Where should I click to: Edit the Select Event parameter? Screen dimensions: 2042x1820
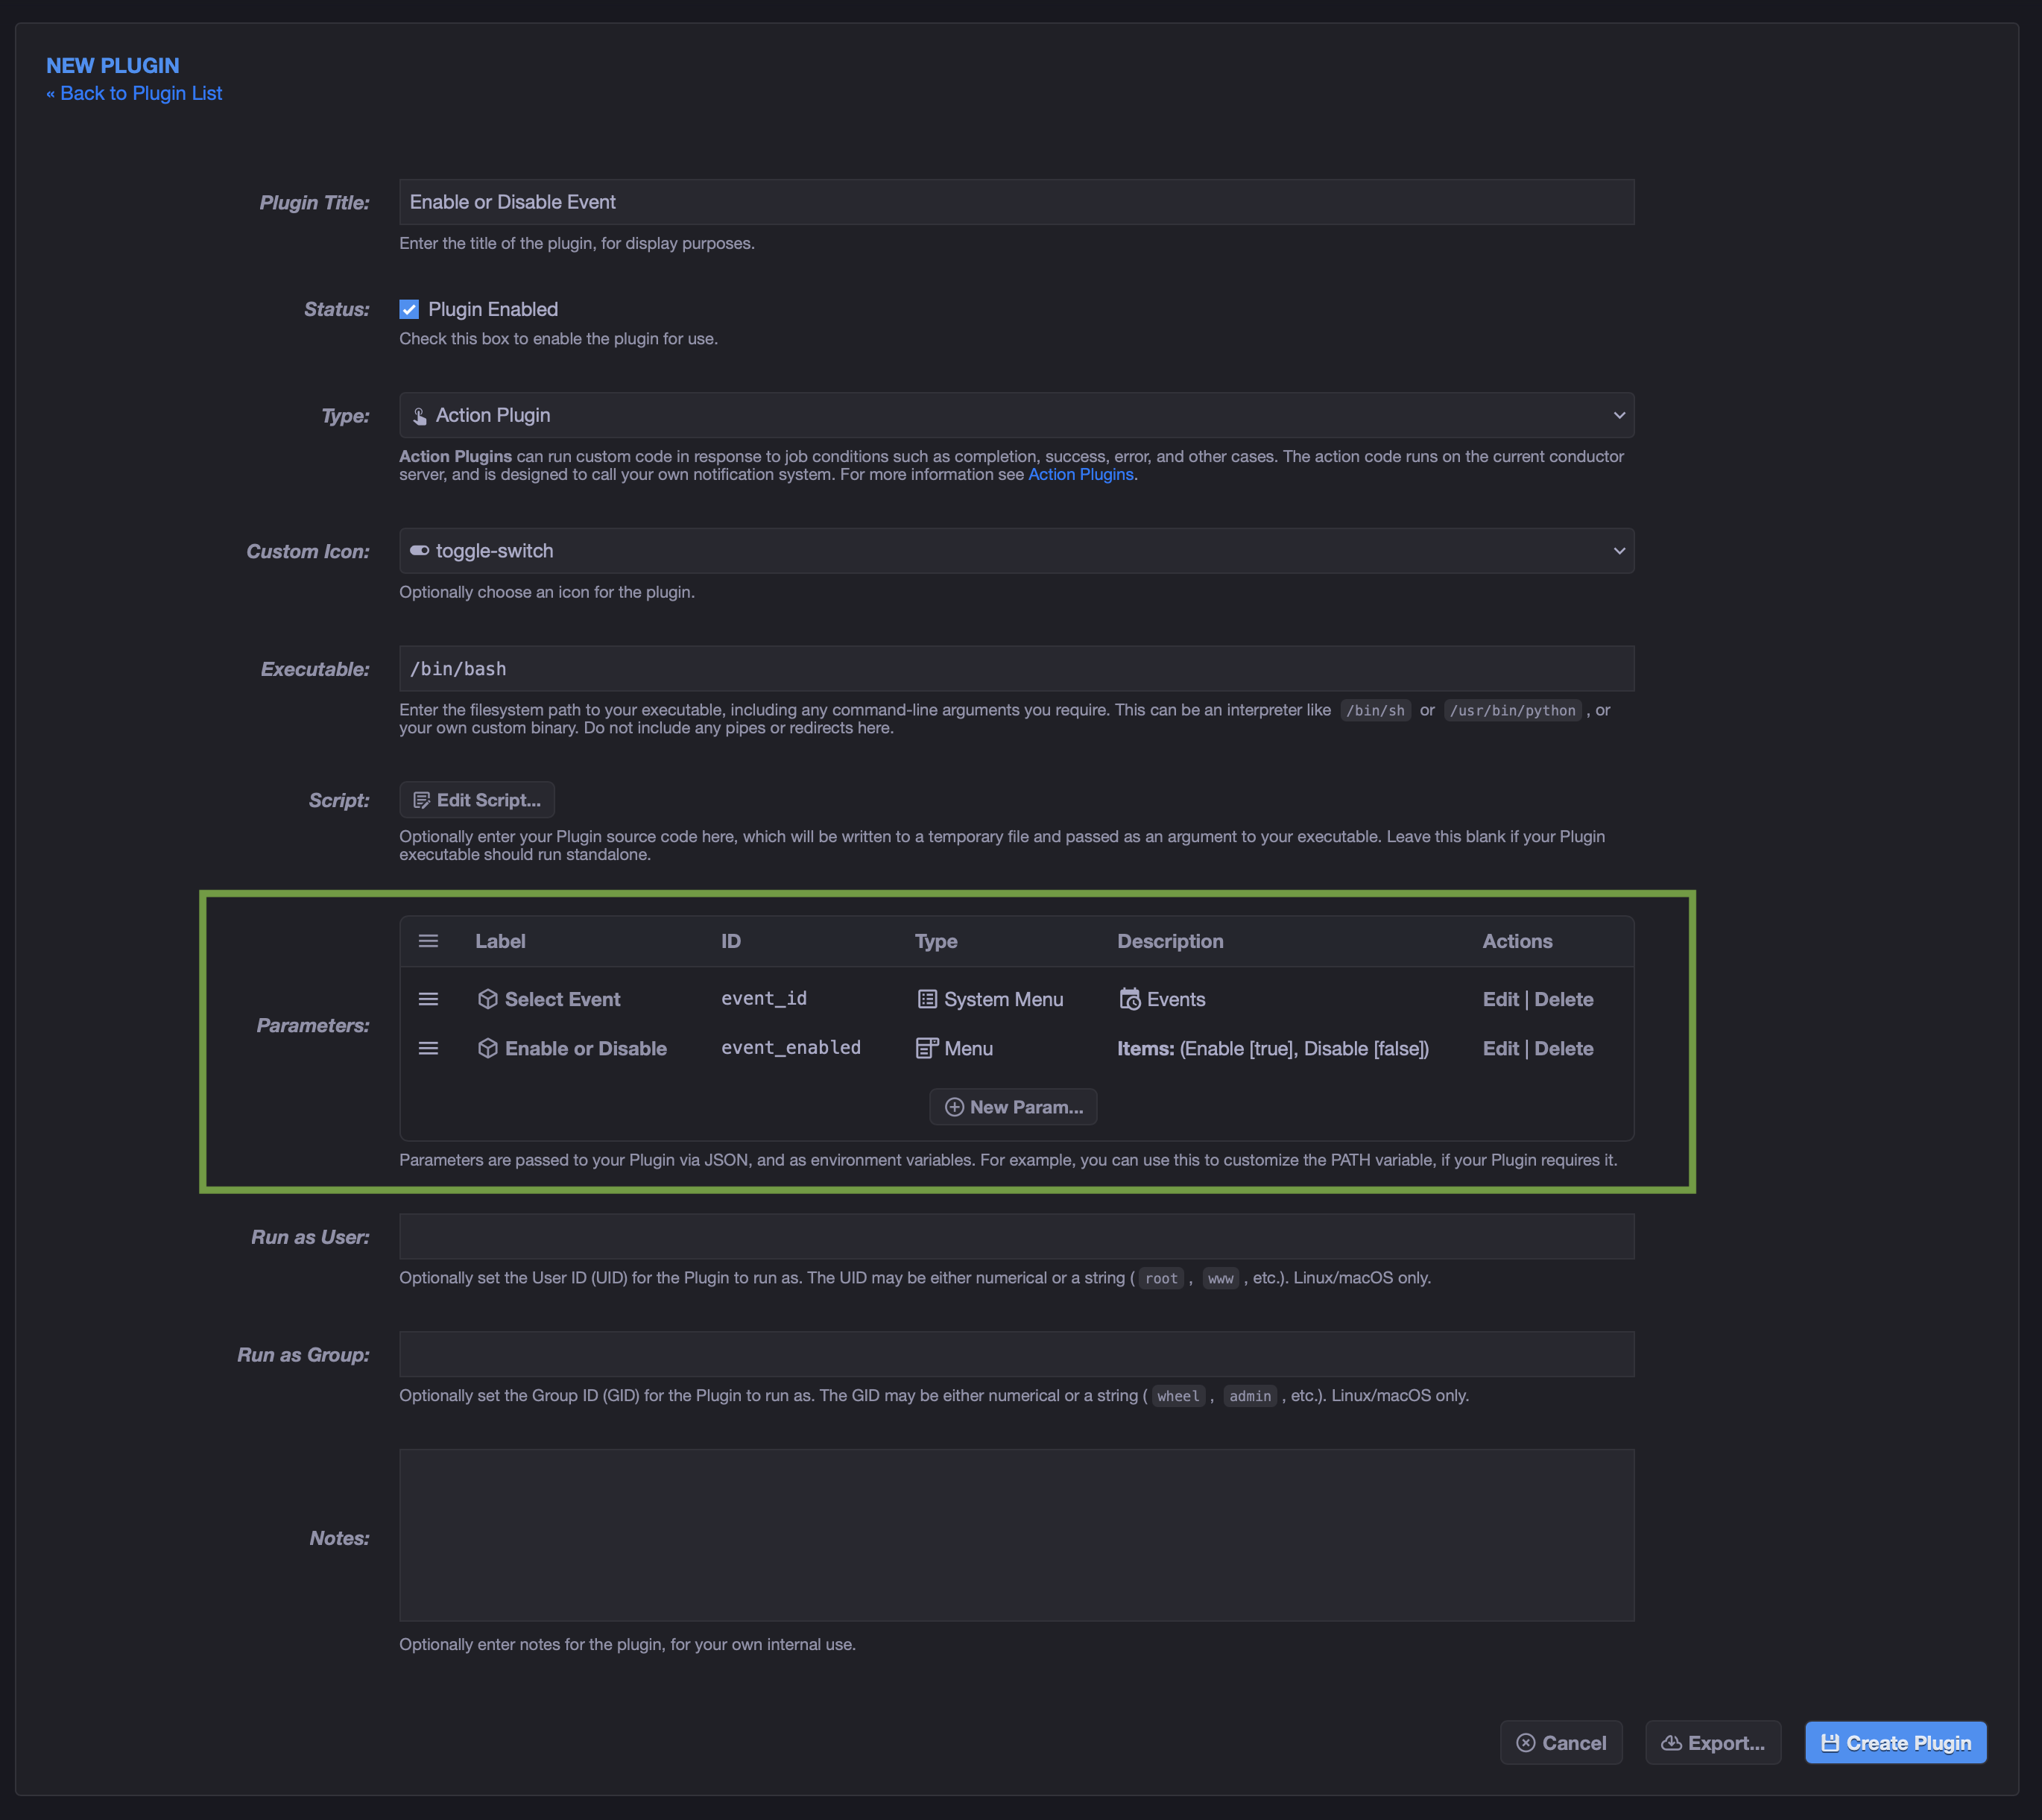(x=1500, y=999)
